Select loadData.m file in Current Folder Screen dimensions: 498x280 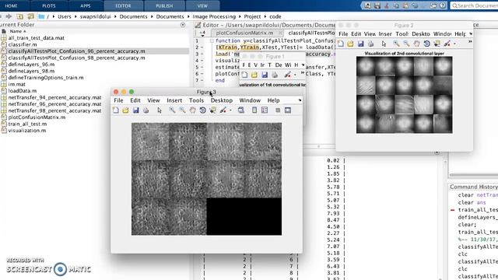[x=23, y=91]
